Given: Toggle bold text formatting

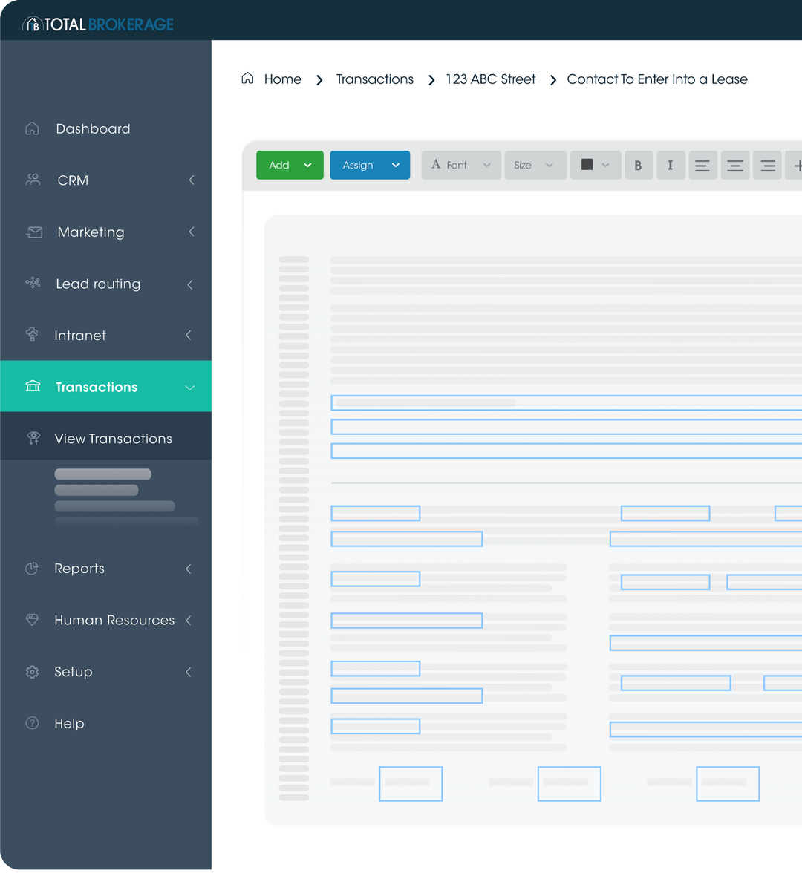Looking at the screenshot, I should [x=638, y=165].
